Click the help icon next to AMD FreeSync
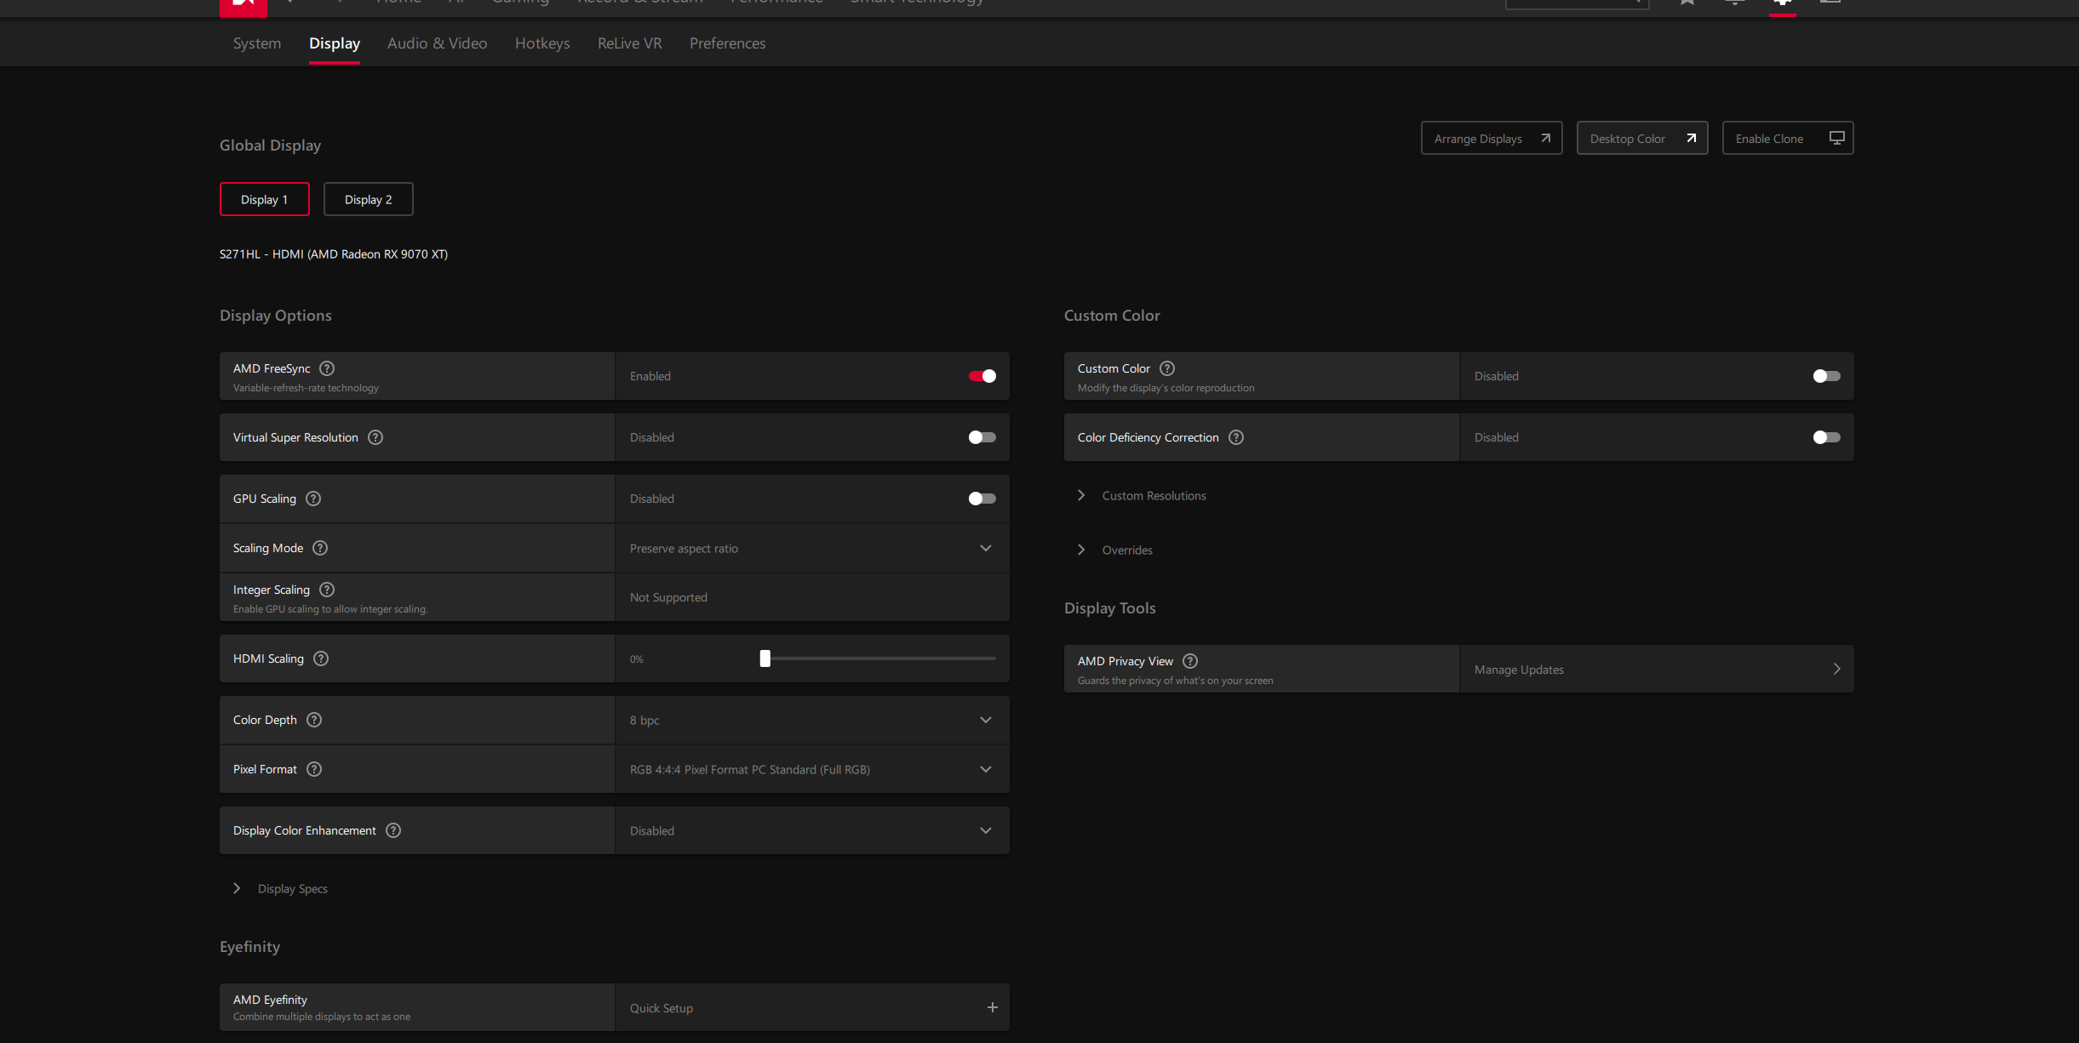Viewport: 2079px width, 1043px height. coord(327,368)
